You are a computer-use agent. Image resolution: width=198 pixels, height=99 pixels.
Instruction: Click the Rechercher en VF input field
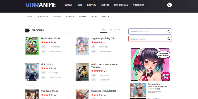point(150,39)
